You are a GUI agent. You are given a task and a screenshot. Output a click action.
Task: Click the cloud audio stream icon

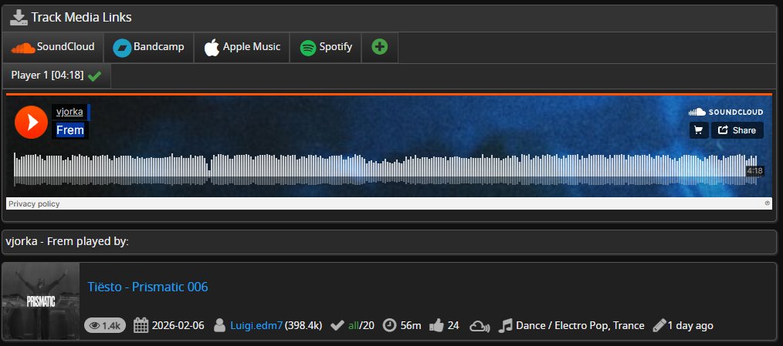(x=480, y=326)
